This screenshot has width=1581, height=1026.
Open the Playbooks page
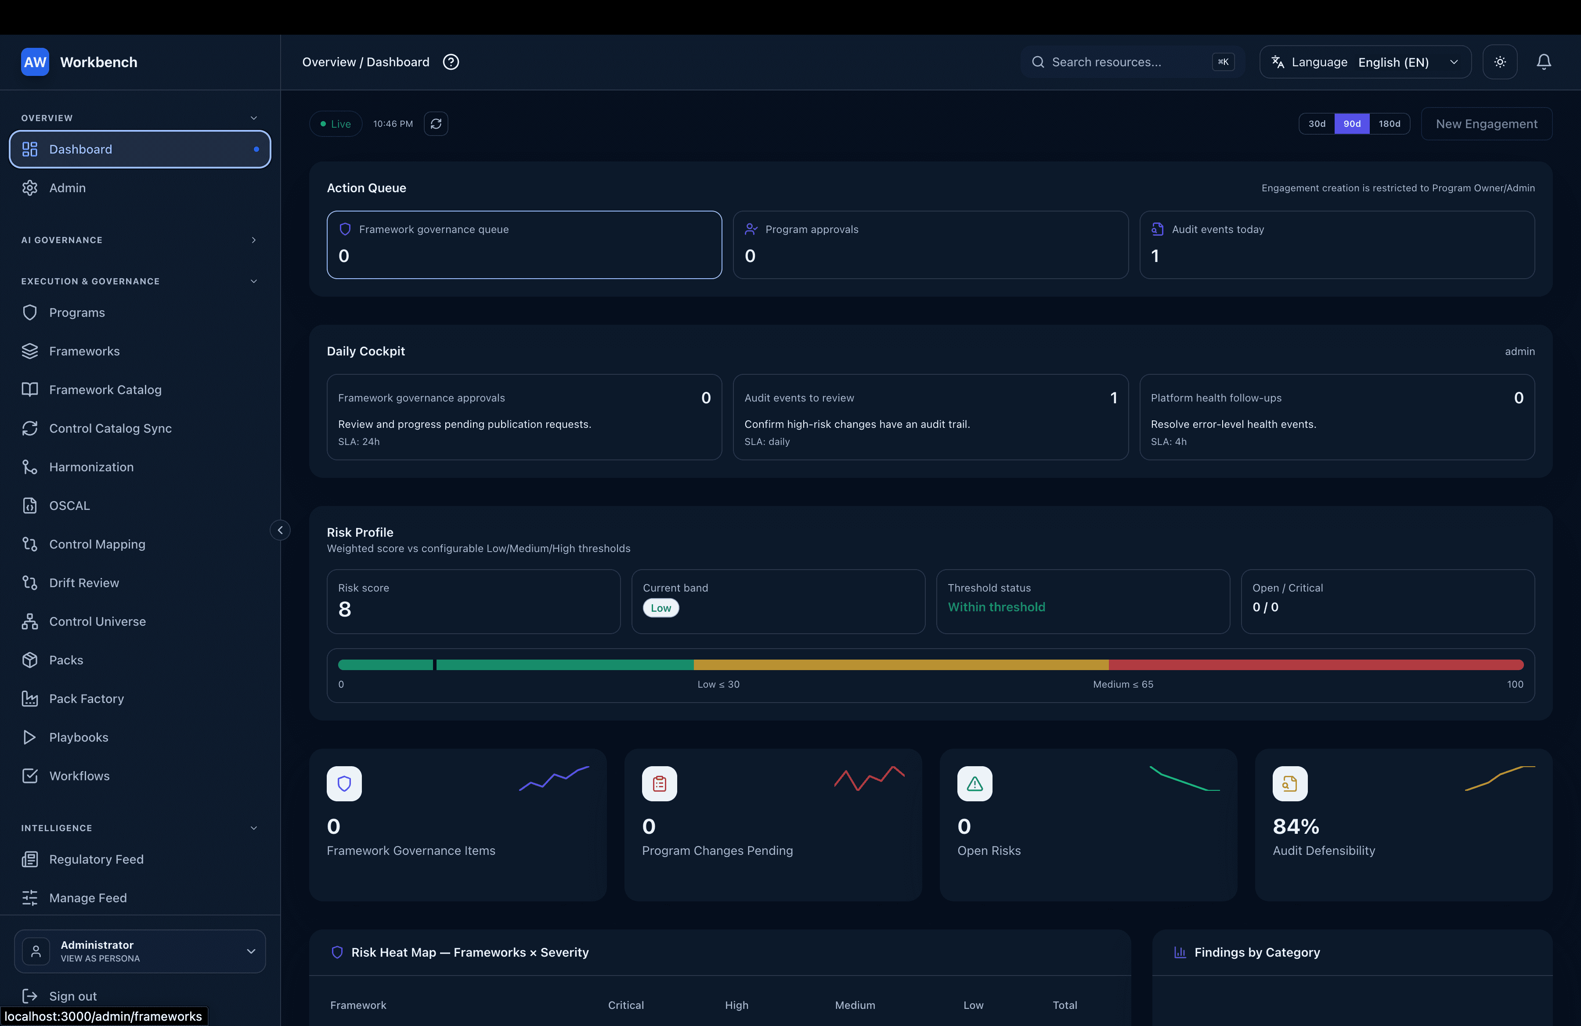[140, 737]
